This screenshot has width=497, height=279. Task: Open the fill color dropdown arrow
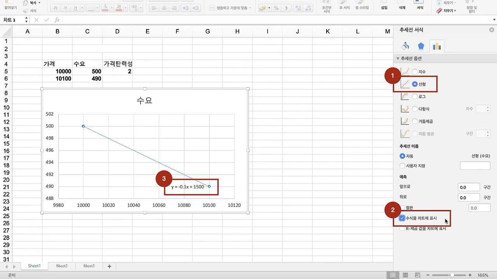click(x=111, y=8)
